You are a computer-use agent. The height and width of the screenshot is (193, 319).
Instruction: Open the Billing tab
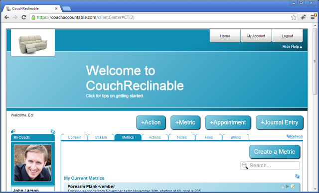236,137
